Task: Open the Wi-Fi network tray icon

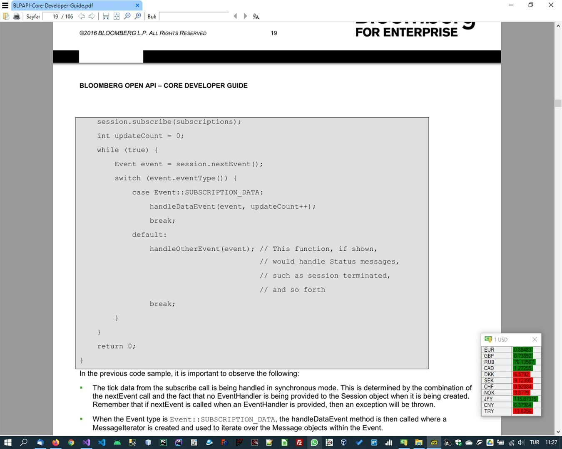Action: [511, 442]
